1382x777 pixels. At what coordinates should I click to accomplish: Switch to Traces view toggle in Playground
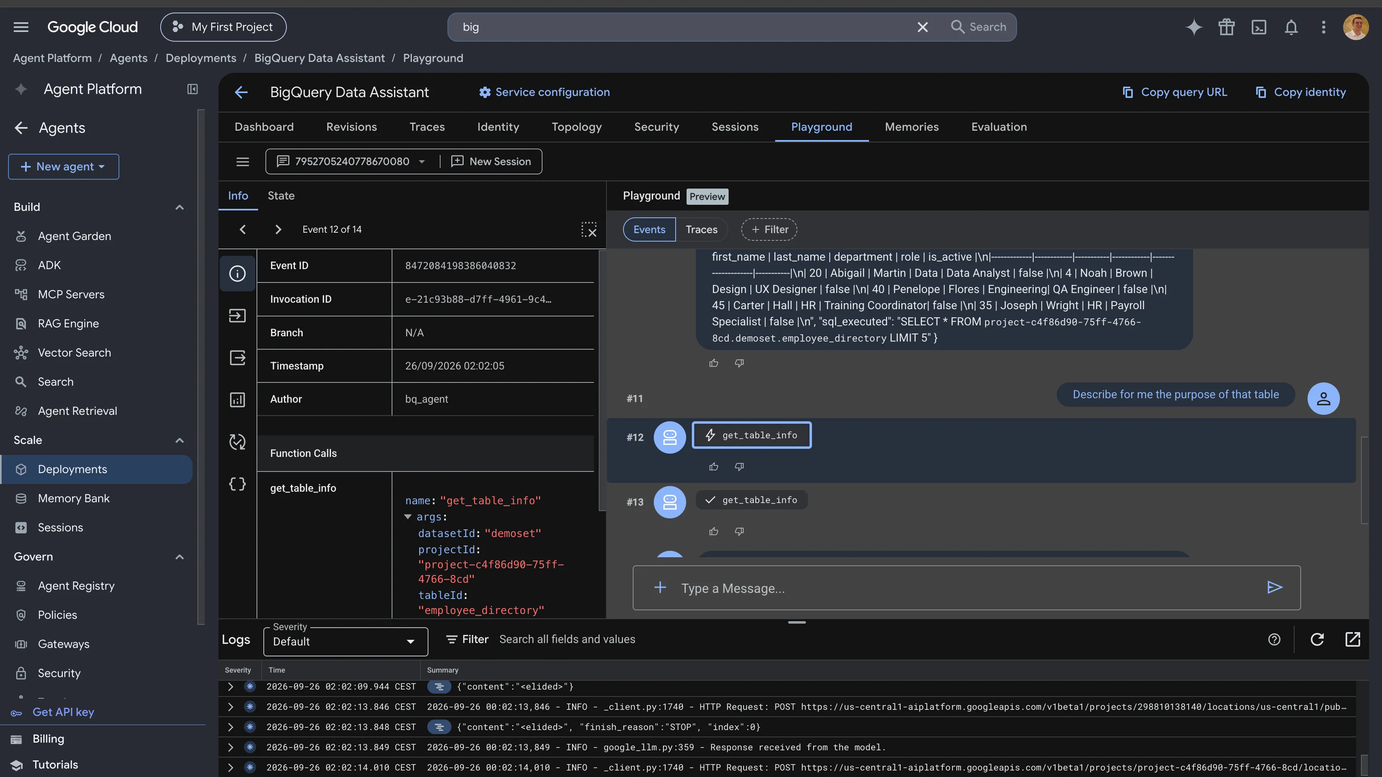point(701,230)
